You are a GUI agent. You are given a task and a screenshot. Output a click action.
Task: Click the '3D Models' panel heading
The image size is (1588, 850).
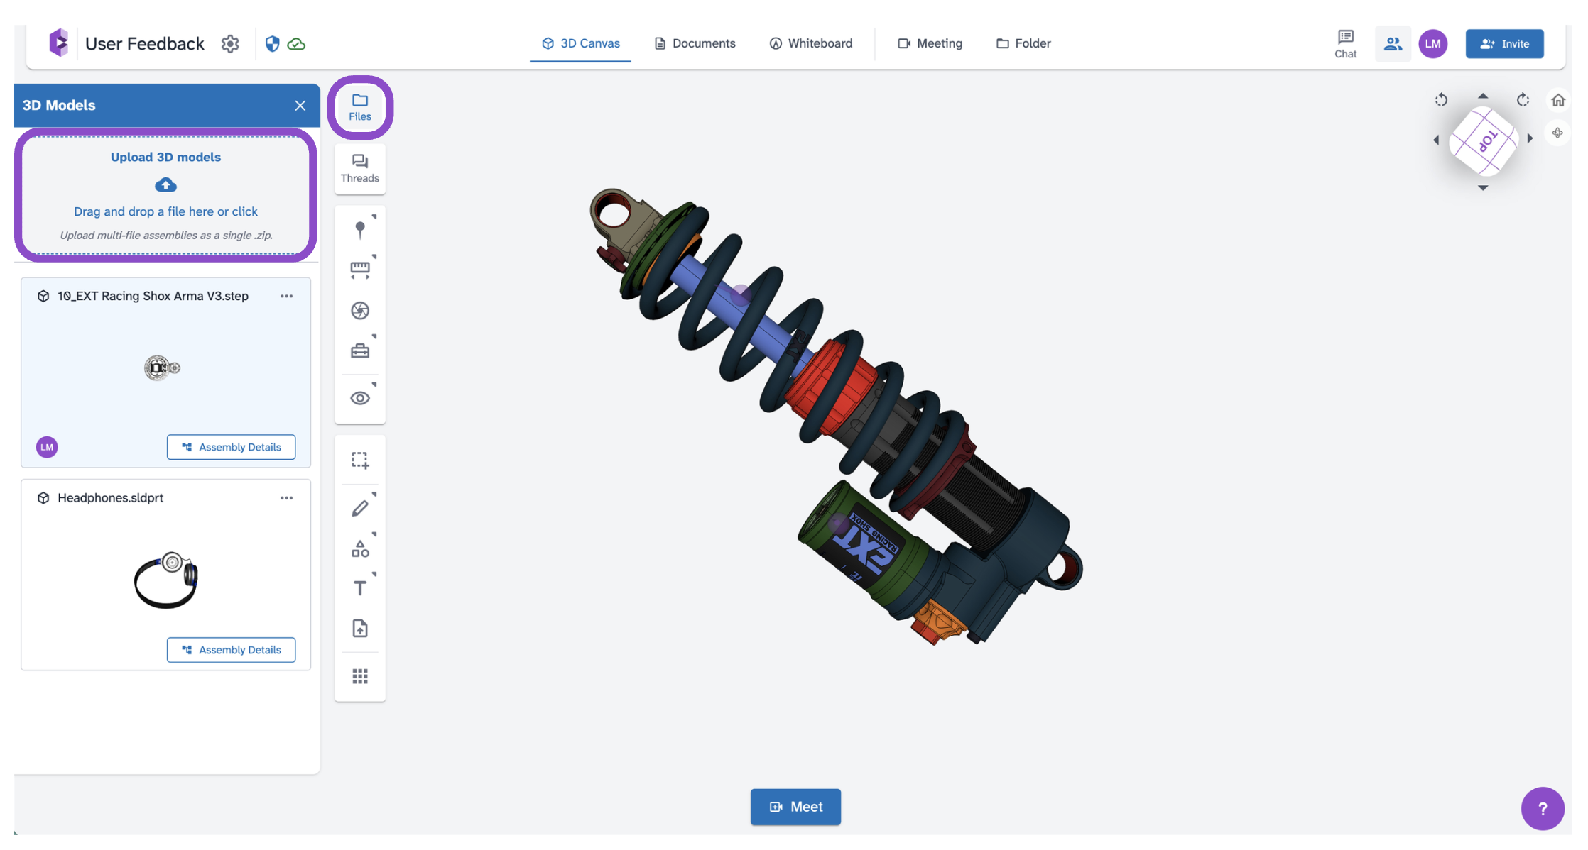[59, 105]
